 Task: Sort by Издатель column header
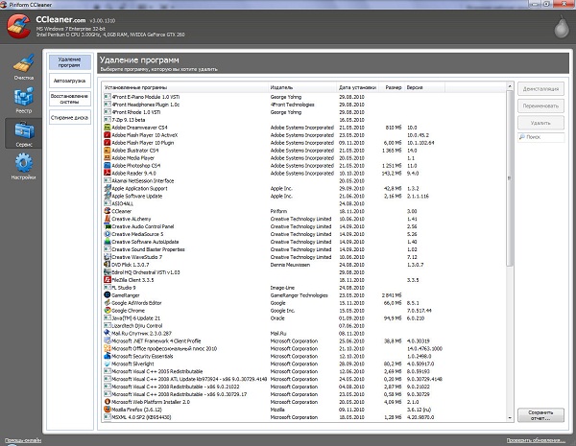[x=302, y=87]
